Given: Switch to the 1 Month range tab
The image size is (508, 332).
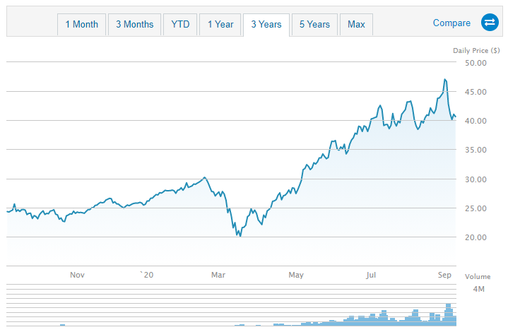Looking at the screenshot, I should 82,24.
